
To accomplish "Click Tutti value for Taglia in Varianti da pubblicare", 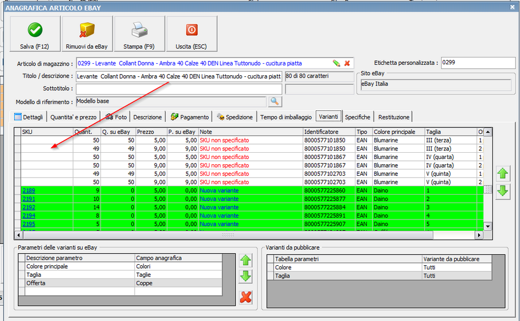I will click(x=457, y=276).
